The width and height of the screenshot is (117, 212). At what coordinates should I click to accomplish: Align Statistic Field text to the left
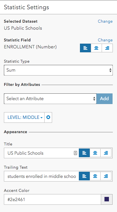85,48
